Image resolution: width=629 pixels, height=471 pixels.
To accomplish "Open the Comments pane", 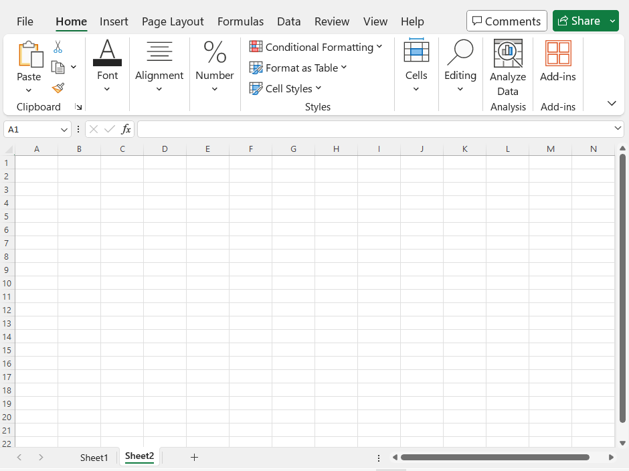I will 507,21.
